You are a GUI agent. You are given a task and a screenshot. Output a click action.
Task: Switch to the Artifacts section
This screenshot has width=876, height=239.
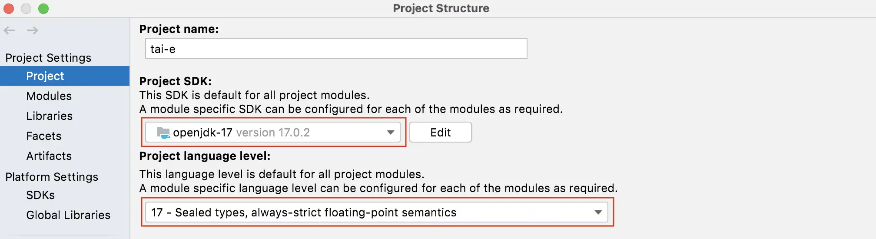coord(49,156)
